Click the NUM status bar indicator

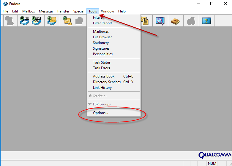click(212, 164)
